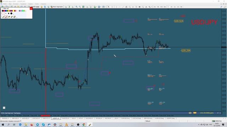Viewport: 227px width, 127px height.
Task: Open Skype from the taskbar
Action: tap(43, 125)
